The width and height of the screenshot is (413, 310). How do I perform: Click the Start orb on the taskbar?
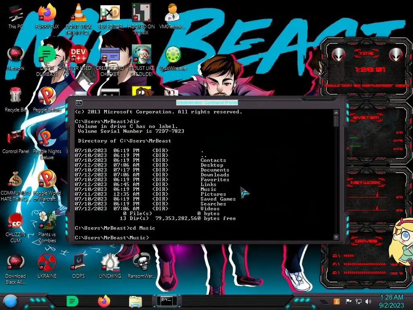pyautogui.click(x=10, y=302)
